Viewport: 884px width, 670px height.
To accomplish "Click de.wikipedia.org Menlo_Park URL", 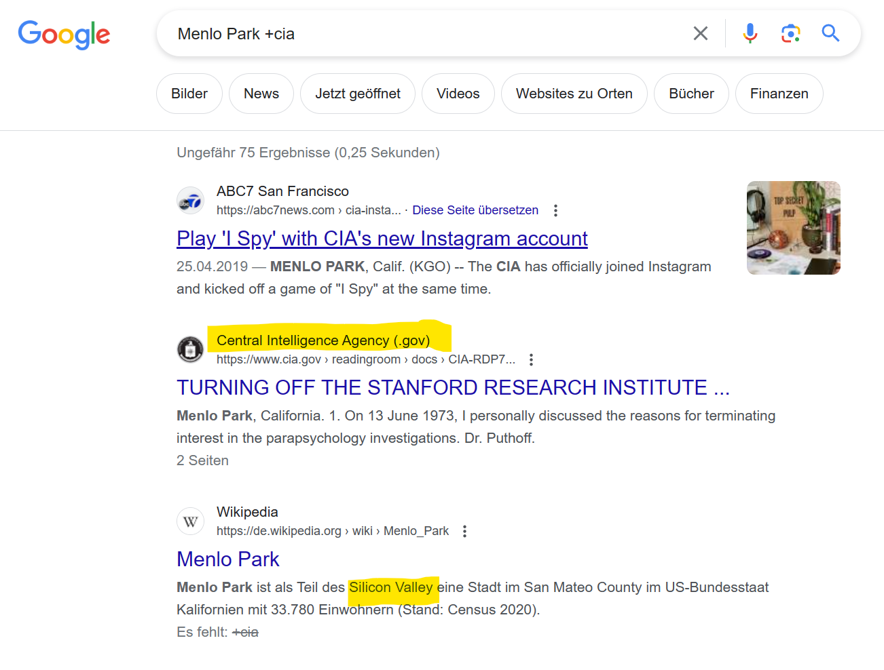I will click(333, 531).
